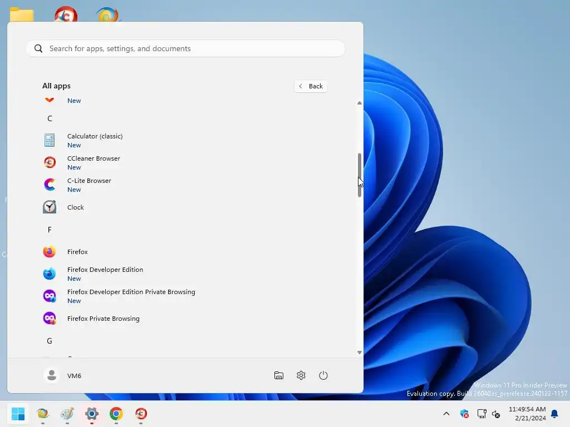Click the scrollbar down arrow

coord(360,352)
